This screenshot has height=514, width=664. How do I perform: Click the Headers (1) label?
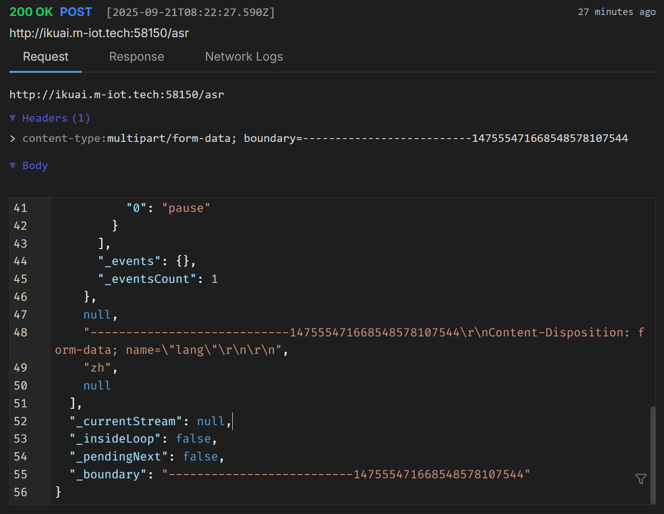click(55, 118)
